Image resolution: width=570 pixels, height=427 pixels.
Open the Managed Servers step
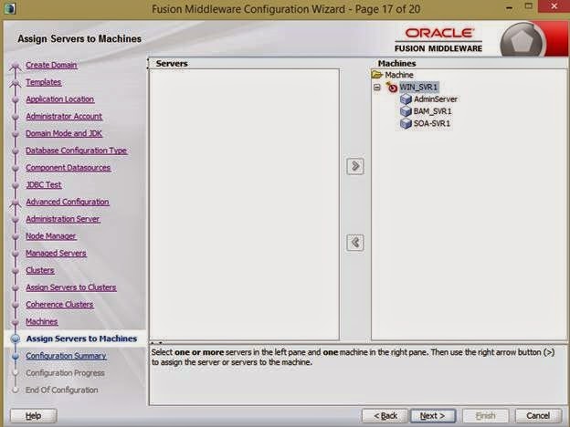coord(56,253)
